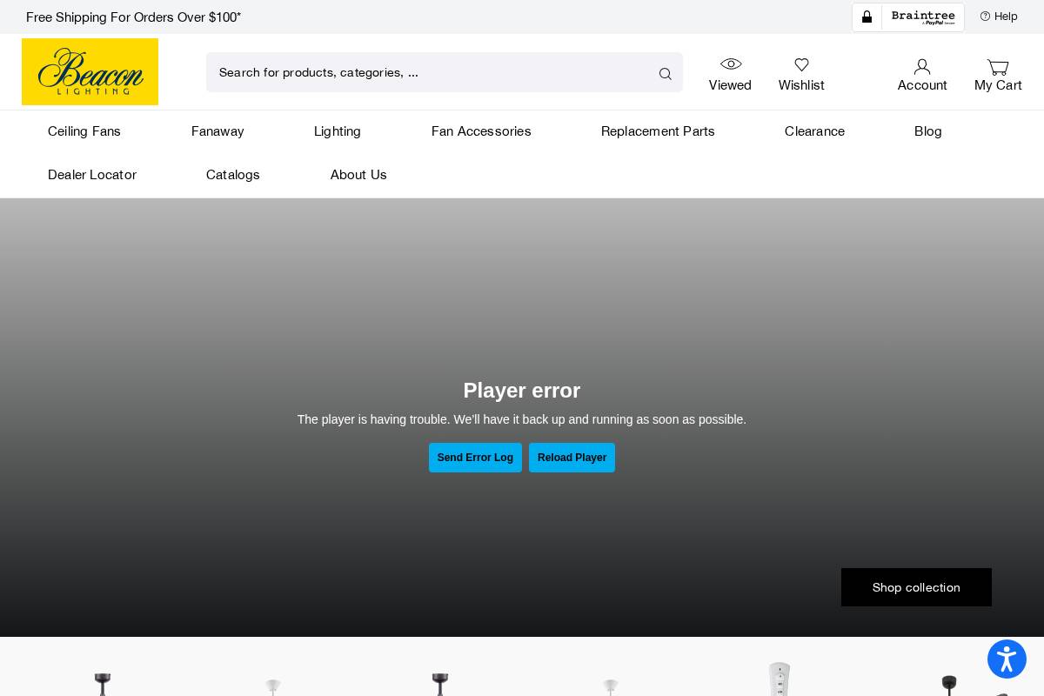The width and height of the screenshot is (1044, 696).
Task: Click the Shop collection button
Action: click(x=916, y=587)
